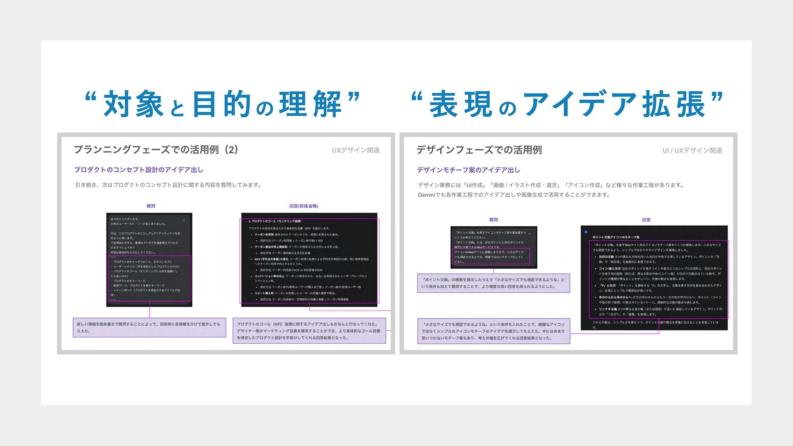The width and height of the screenshot is (793, 446).
Task: Click the 3. プロダクトのゴール heading in answer
Action: pyautogui.click(x=275, y=221)
